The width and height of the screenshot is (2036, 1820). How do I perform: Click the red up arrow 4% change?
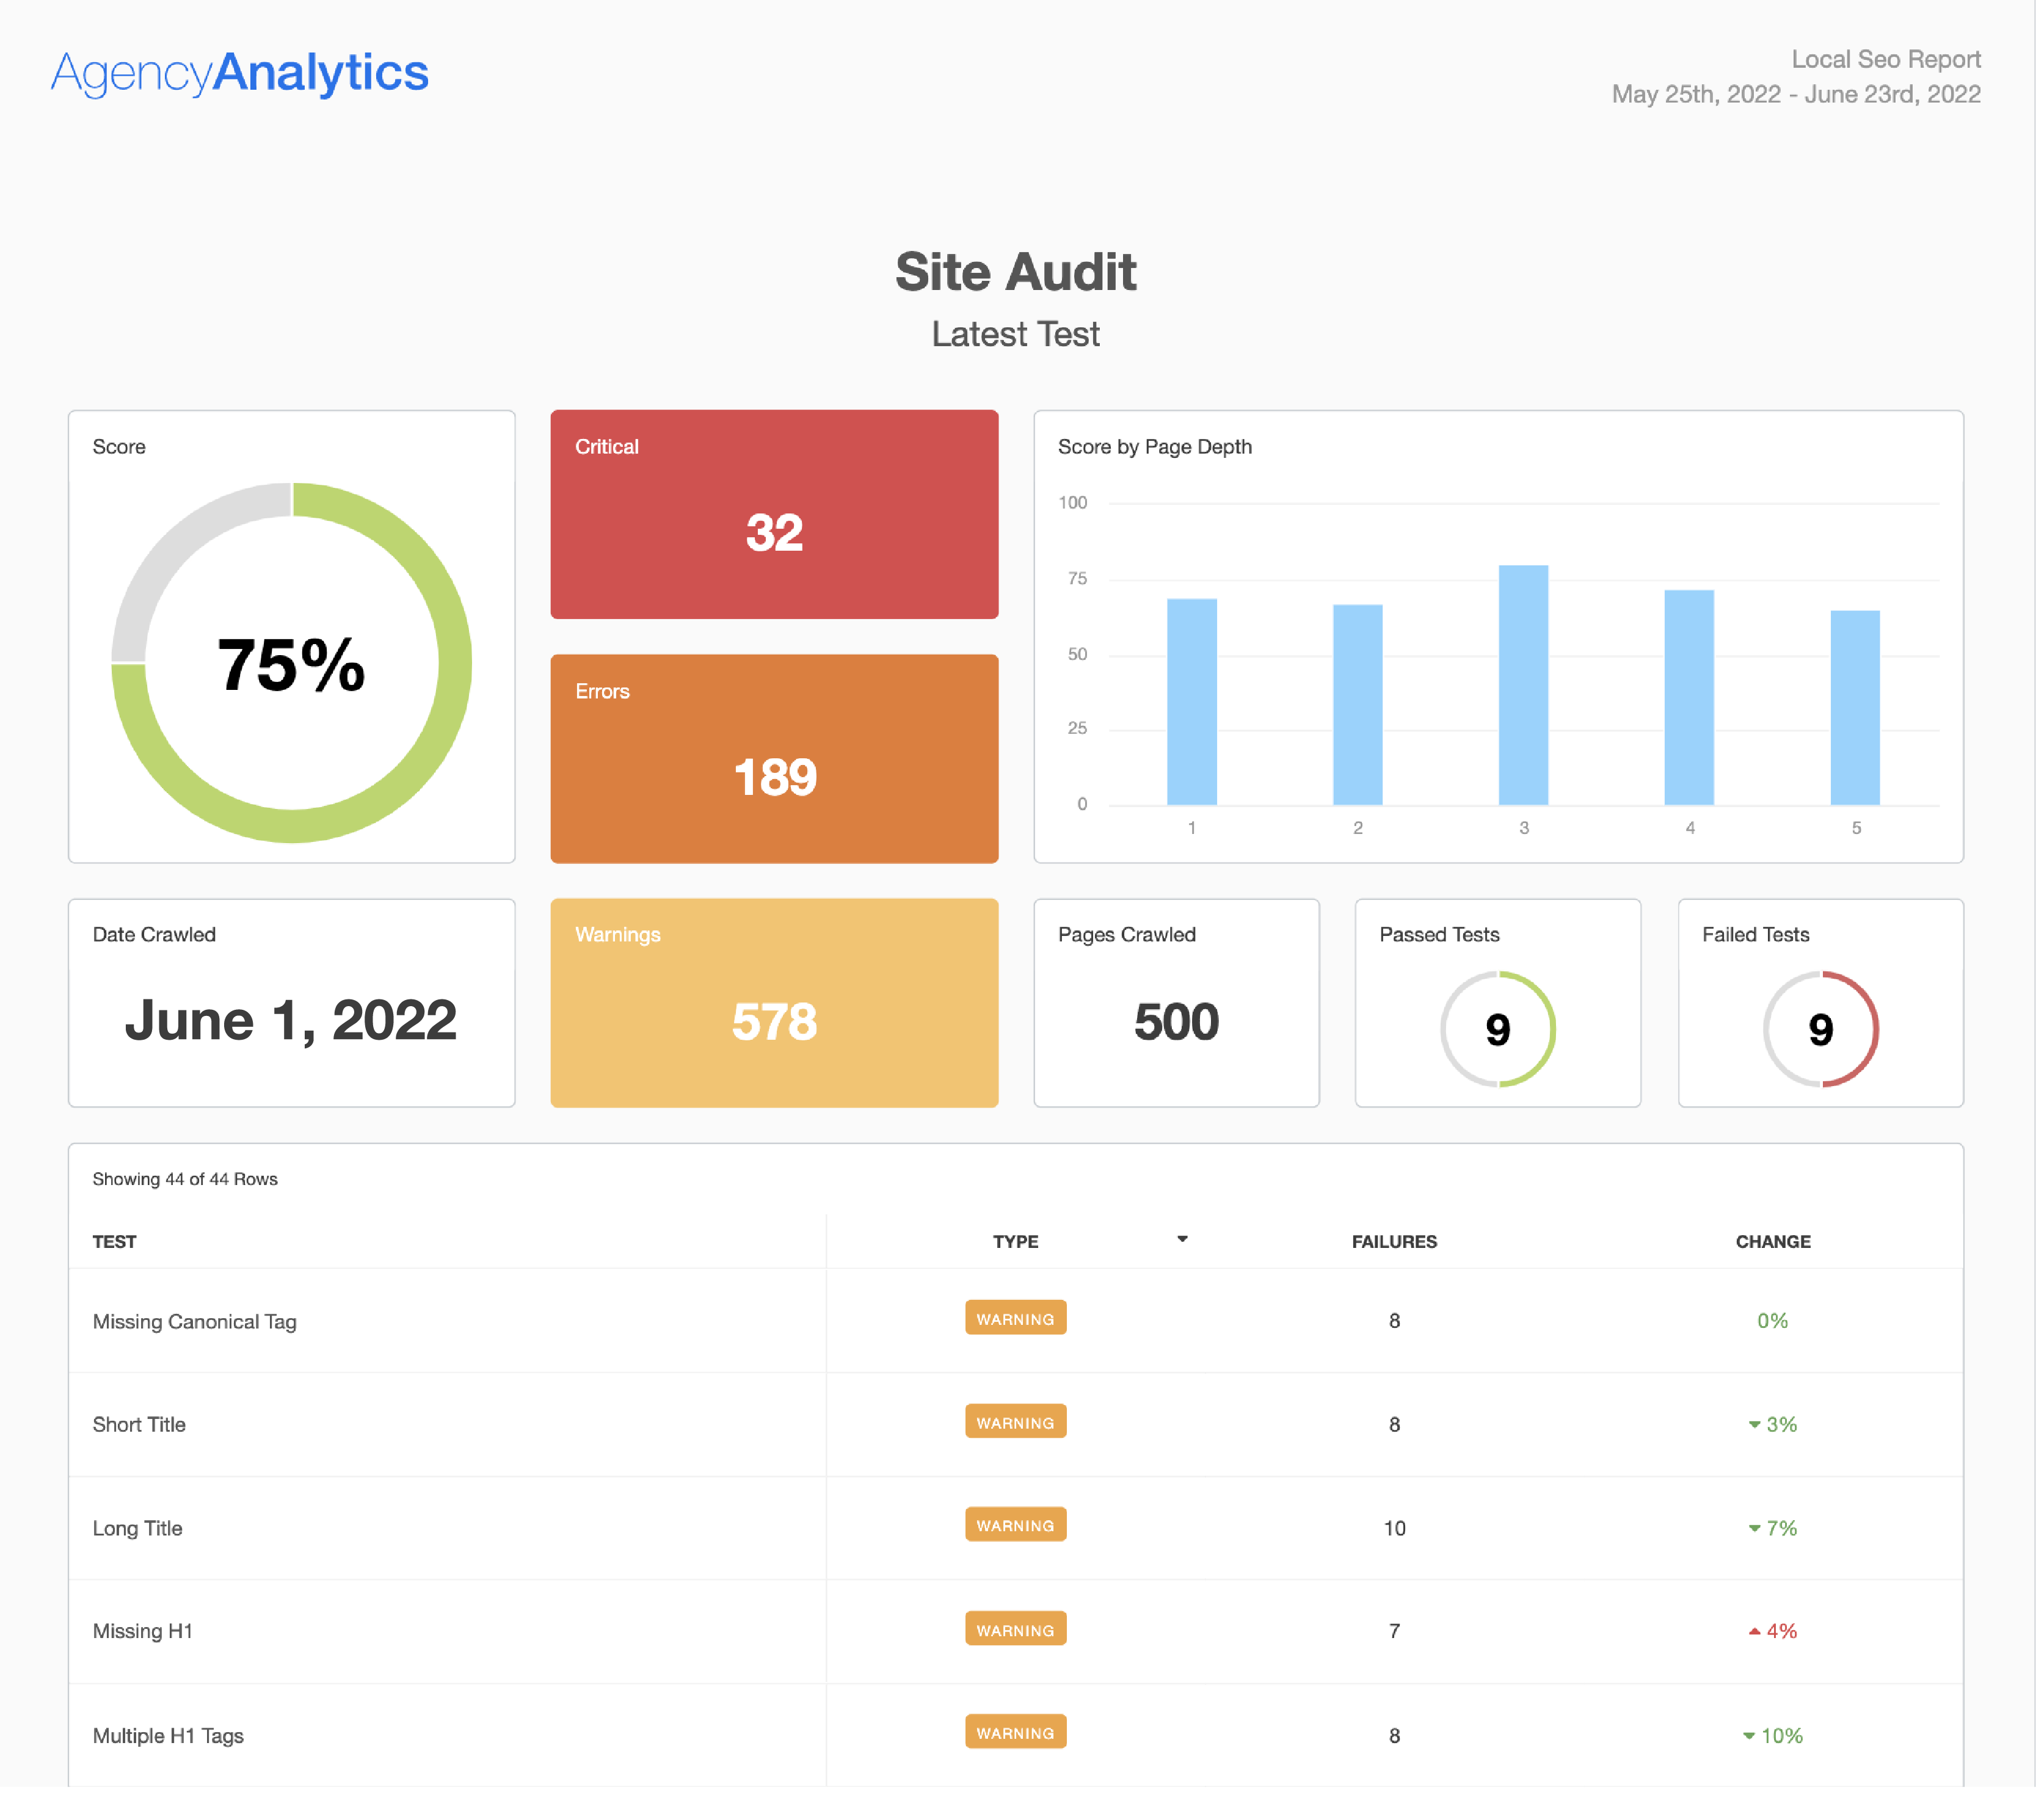click(1772, 1631)
